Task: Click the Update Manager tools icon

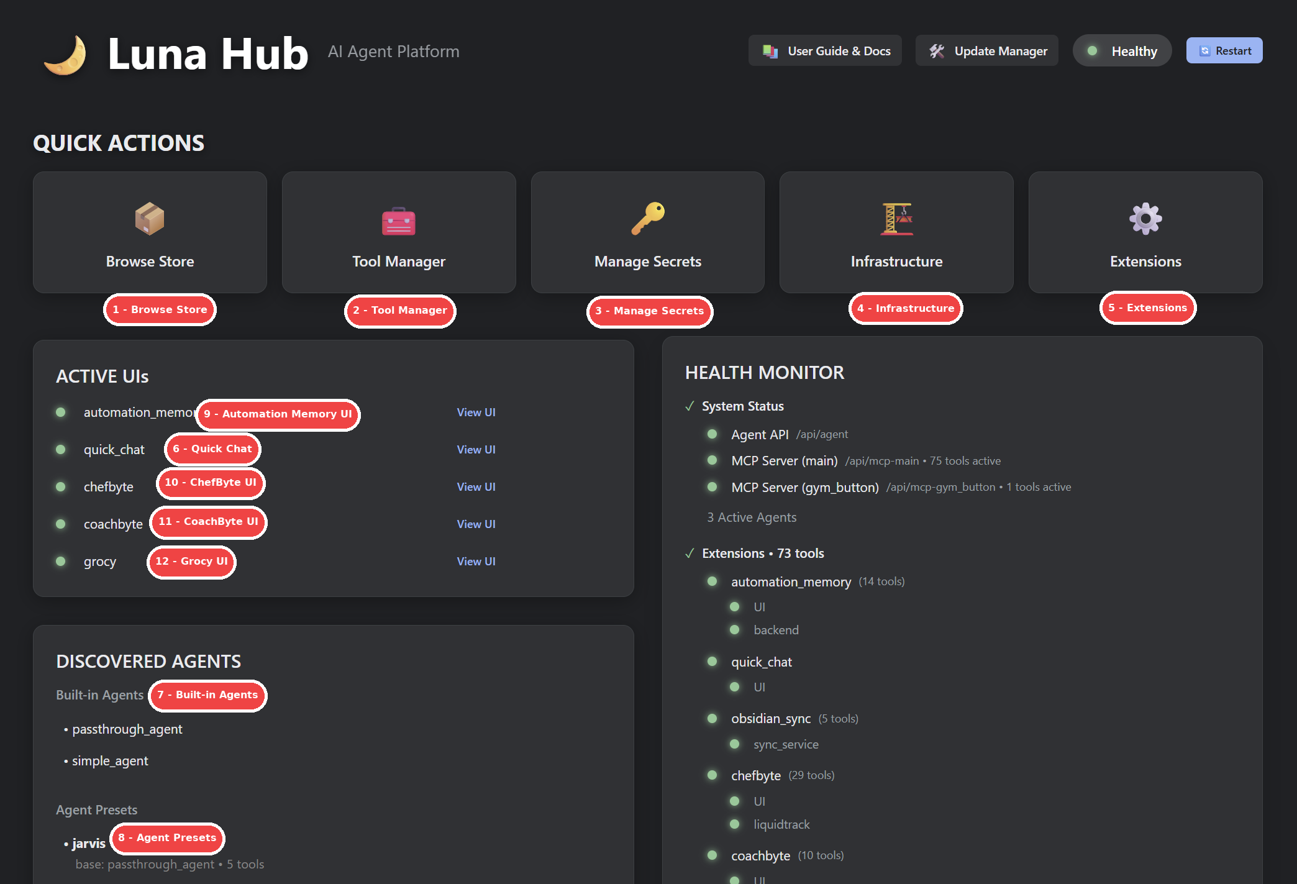Action: click(937, 51)
